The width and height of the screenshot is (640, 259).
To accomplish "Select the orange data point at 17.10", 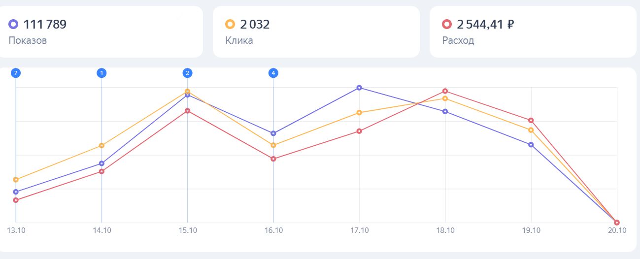I will point(359,113).
